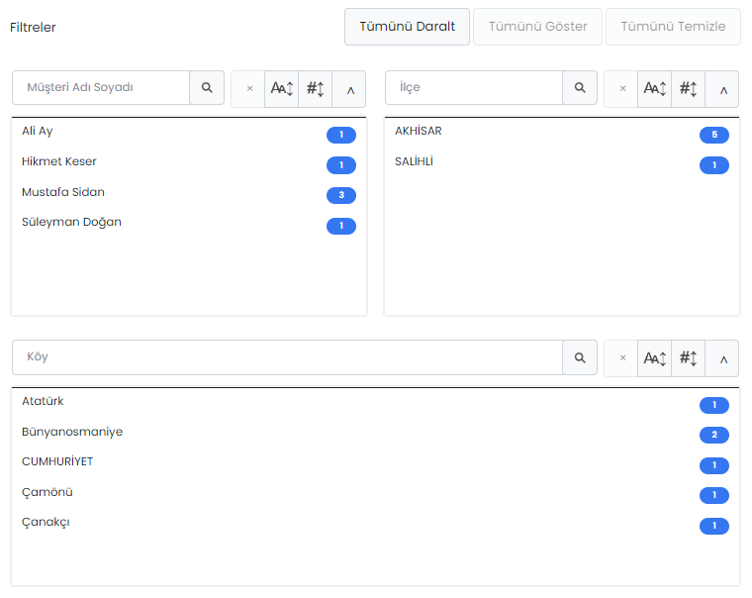The width and height of the screenshot is (752, 598).
Task: Clear the Müşteri Adı Soyadı filter with X
Action: (x=248, y=88)
